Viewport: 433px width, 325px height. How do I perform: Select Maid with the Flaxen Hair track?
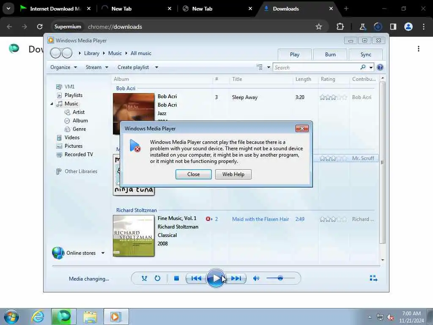click(x=260, y=219)
